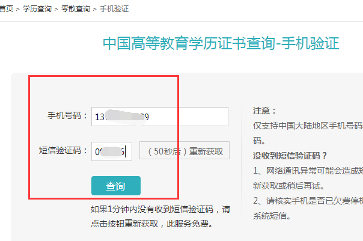Navigate to 零散查询 breadcrumb link
363x241 pixels.
(x=76, y=9)
